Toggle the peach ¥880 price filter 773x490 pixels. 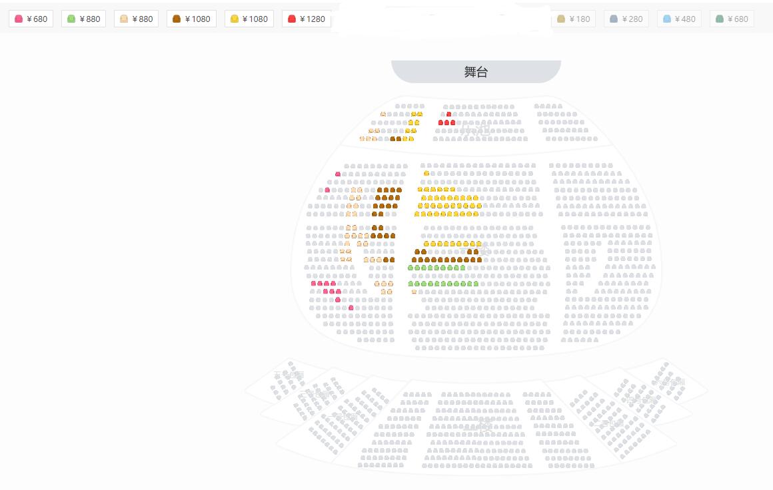pyautogui.click(x=136, y=19)
